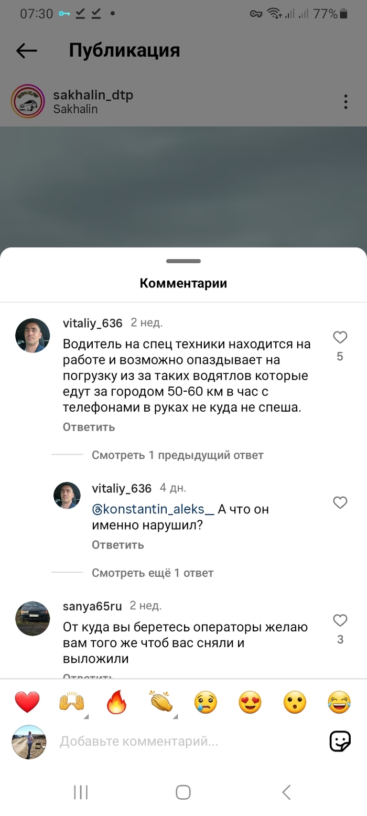Viewport: 367px width, 816px height.
Task: Send heart-eyes emoji reaction
Action: [250, 702]
